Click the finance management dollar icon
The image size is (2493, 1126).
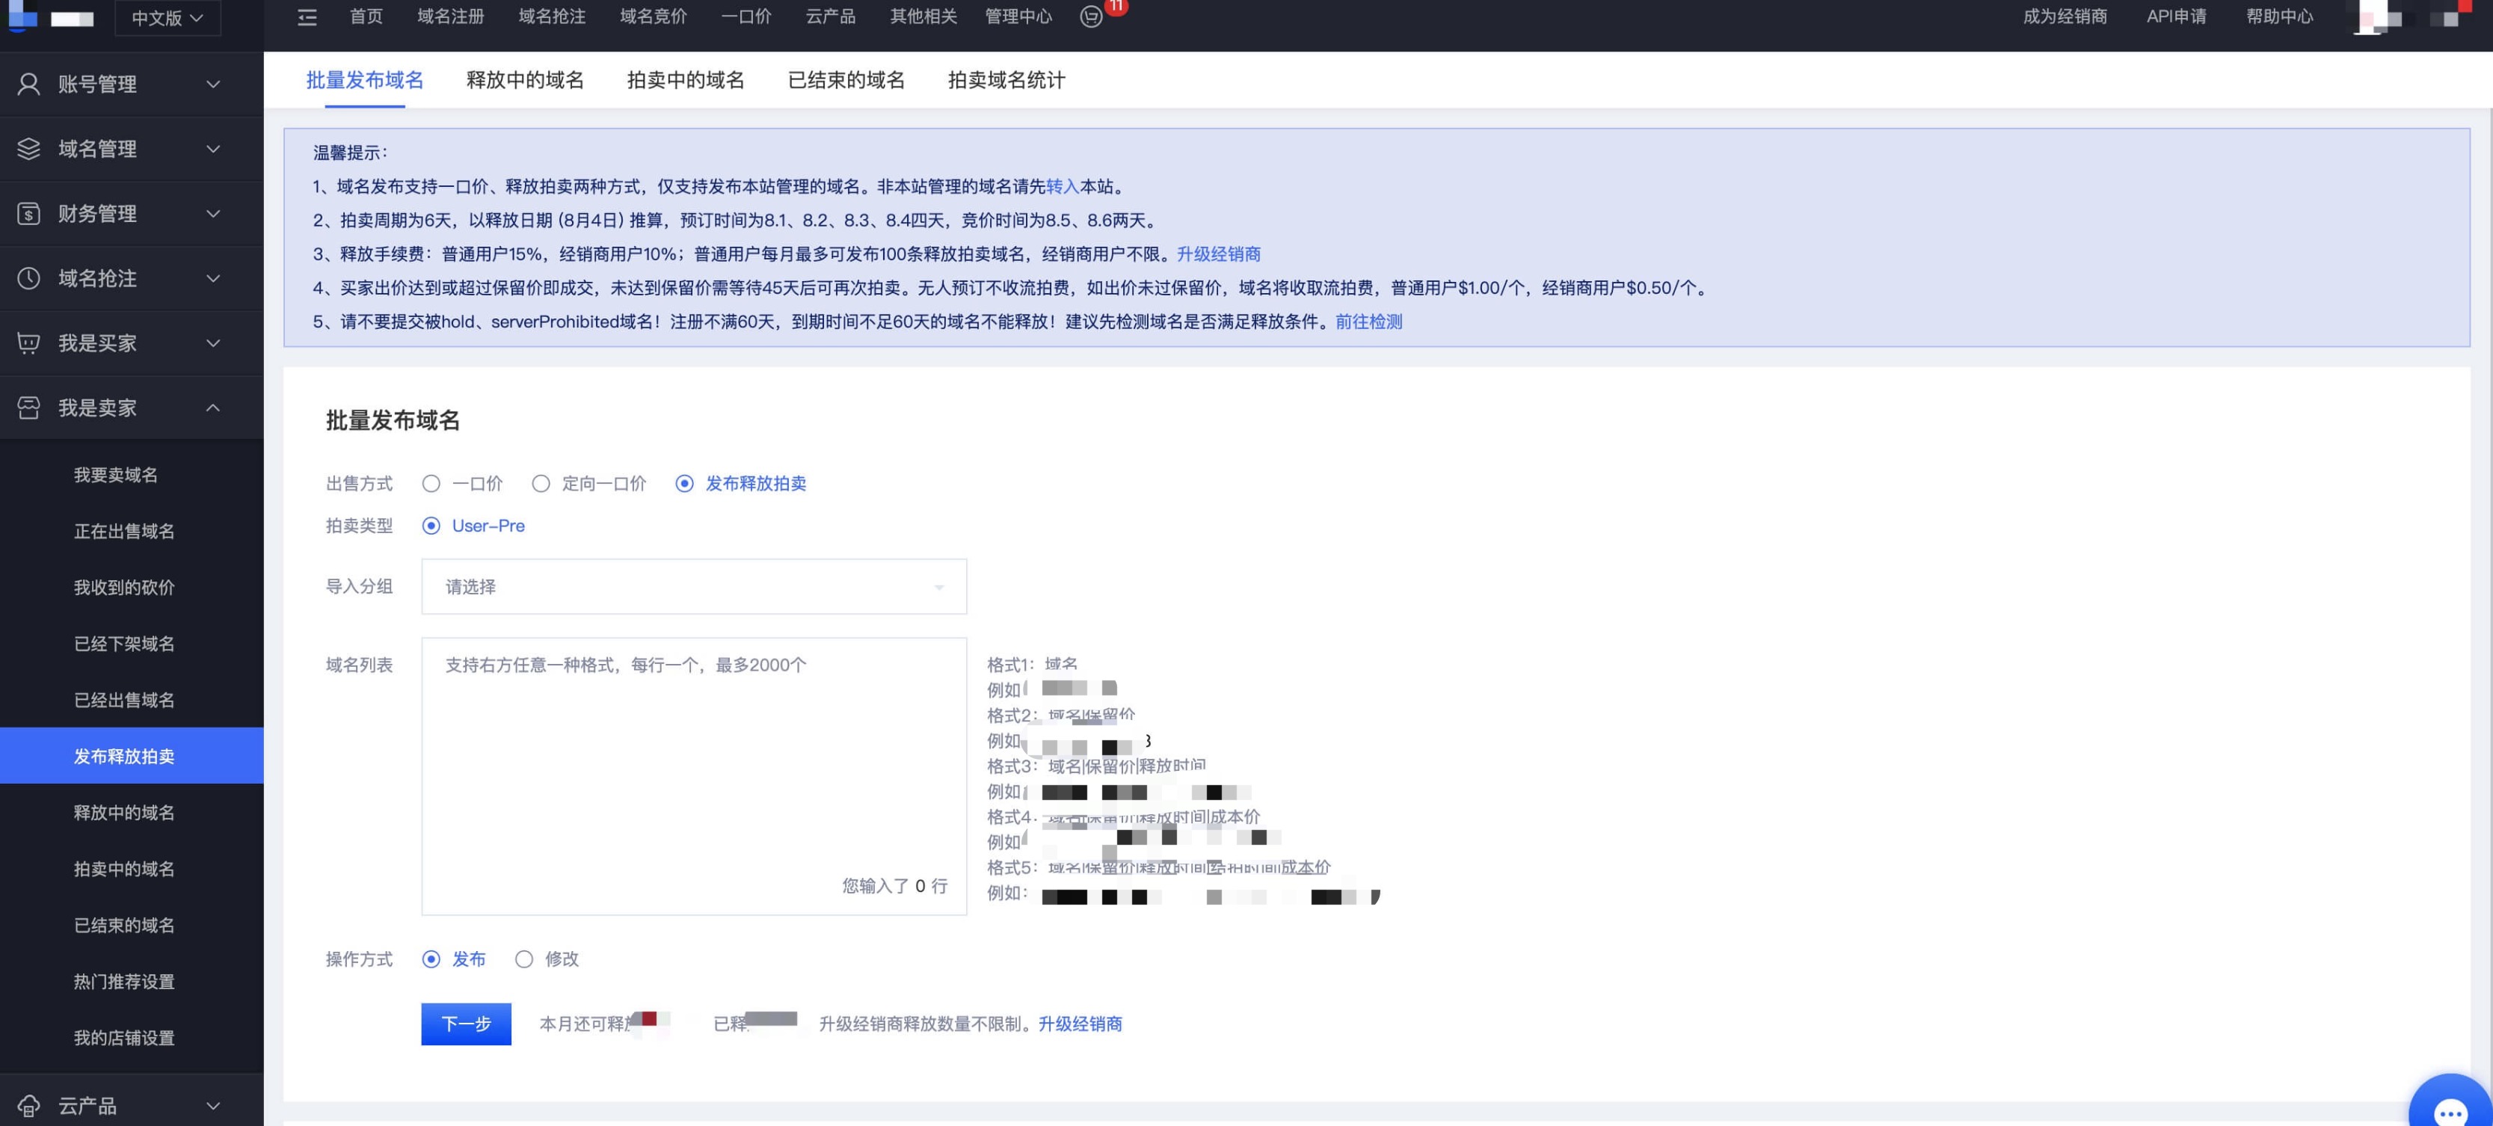click(29, 214)
